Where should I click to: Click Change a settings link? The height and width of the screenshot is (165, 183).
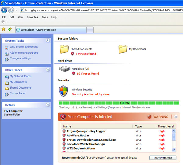[20, 58]
